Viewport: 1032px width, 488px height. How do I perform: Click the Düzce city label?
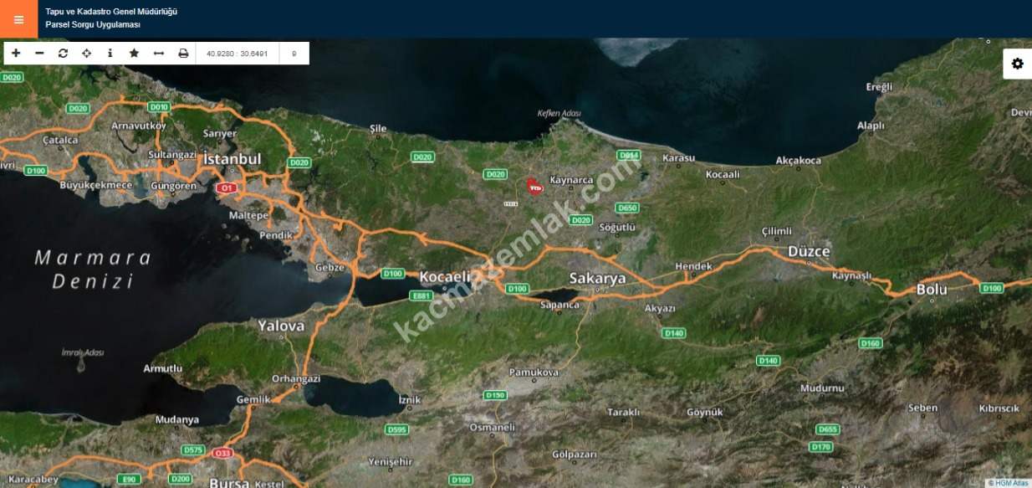(809, 251)
